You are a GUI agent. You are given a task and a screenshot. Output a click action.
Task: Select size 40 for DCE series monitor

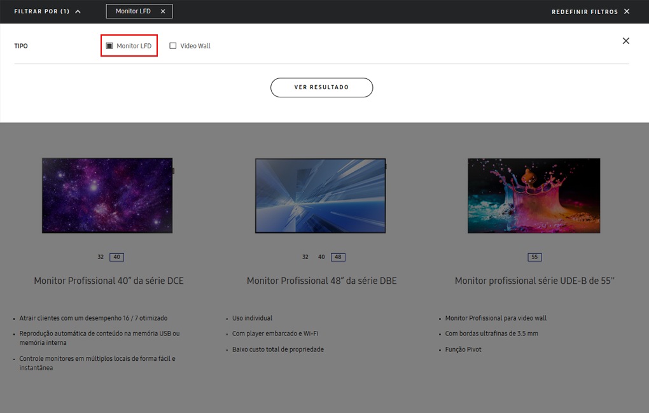(116, 257)
